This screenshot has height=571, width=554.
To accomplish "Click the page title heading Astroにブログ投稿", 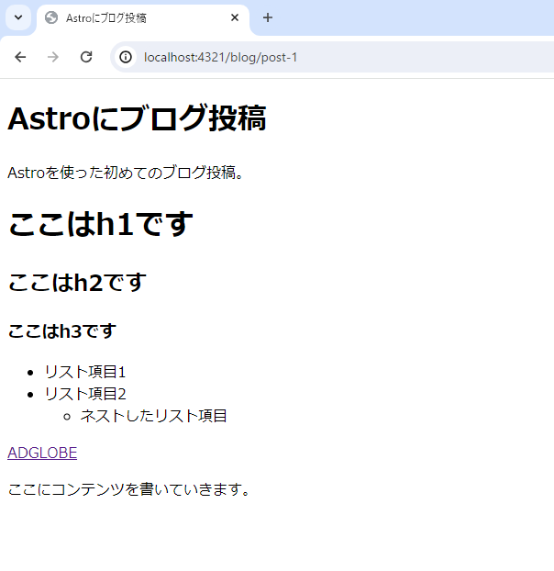I will [137, 118].
